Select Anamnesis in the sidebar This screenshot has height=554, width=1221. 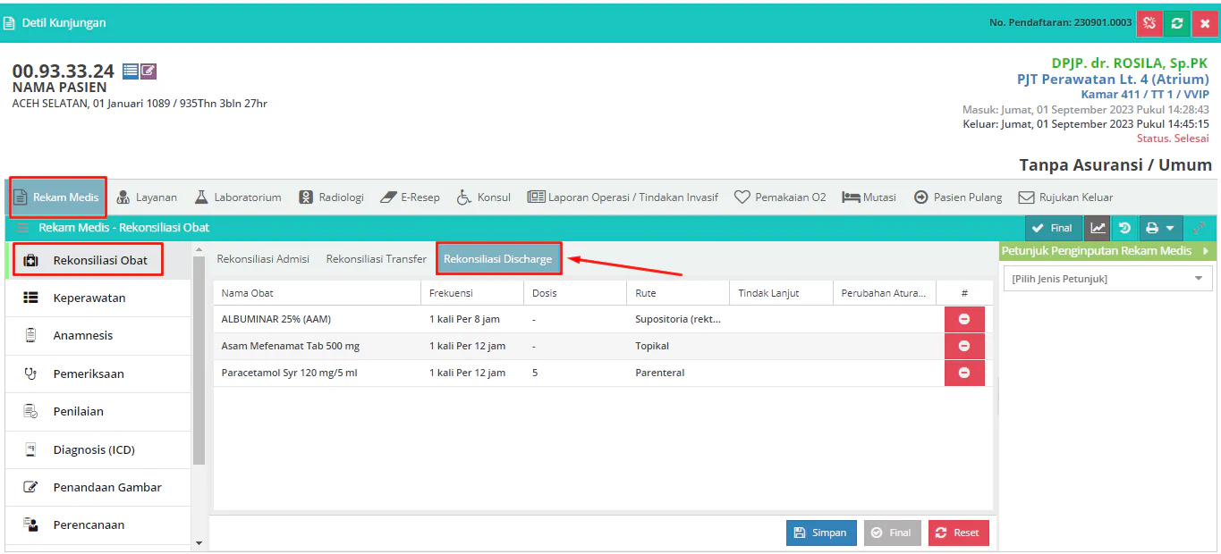[x=98, y=336]
